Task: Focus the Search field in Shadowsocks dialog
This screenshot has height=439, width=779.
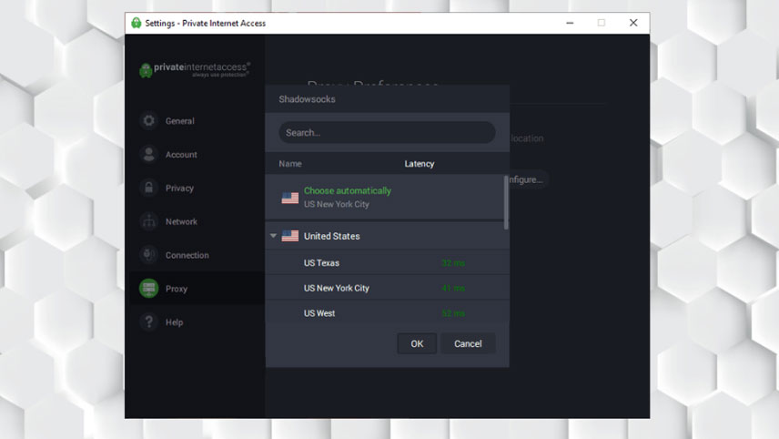Action: point(387,133)
